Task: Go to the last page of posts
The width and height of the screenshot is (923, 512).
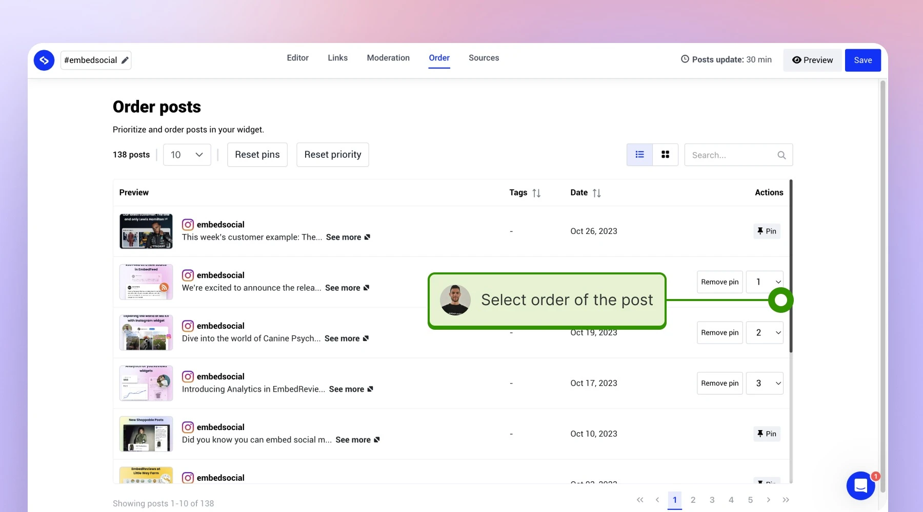Action: click(x=786, y=500)
